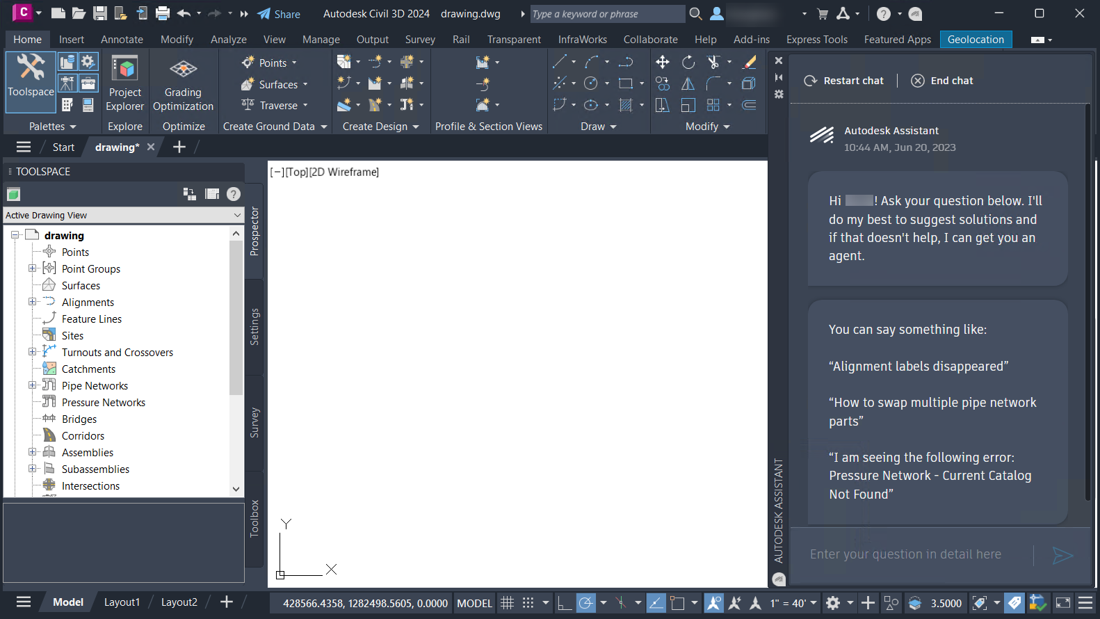Select the Scale tool
1100x619 pixels.
point(688,105)
